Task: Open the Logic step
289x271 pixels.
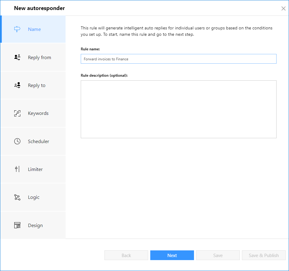Action: point(33,197)
